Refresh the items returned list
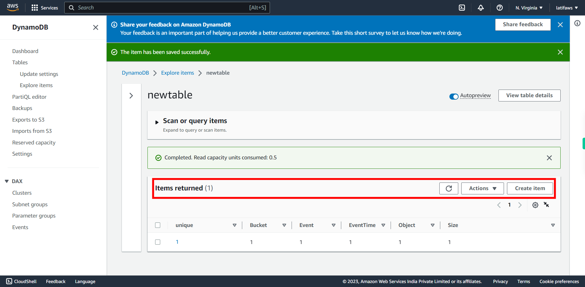The image size is (585, 287). pyautogui.click(x=449, y=188)
